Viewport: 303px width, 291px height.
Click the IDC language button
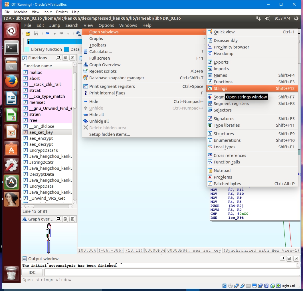tap(32, 272)
